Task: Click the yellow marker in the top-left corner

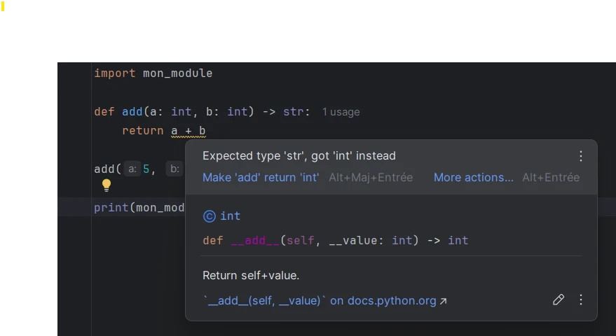Action: coord(2,8)
